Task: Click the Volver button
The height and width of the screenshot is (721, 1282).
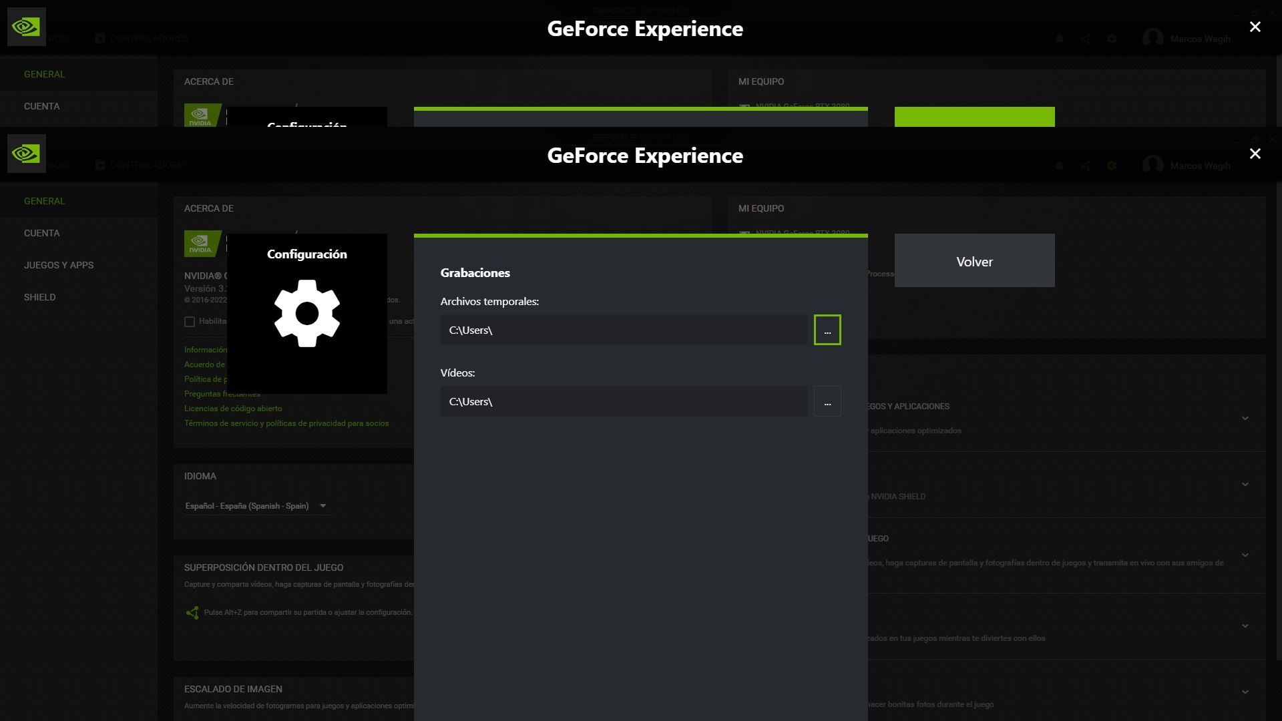Action: [x=975, y=261]
